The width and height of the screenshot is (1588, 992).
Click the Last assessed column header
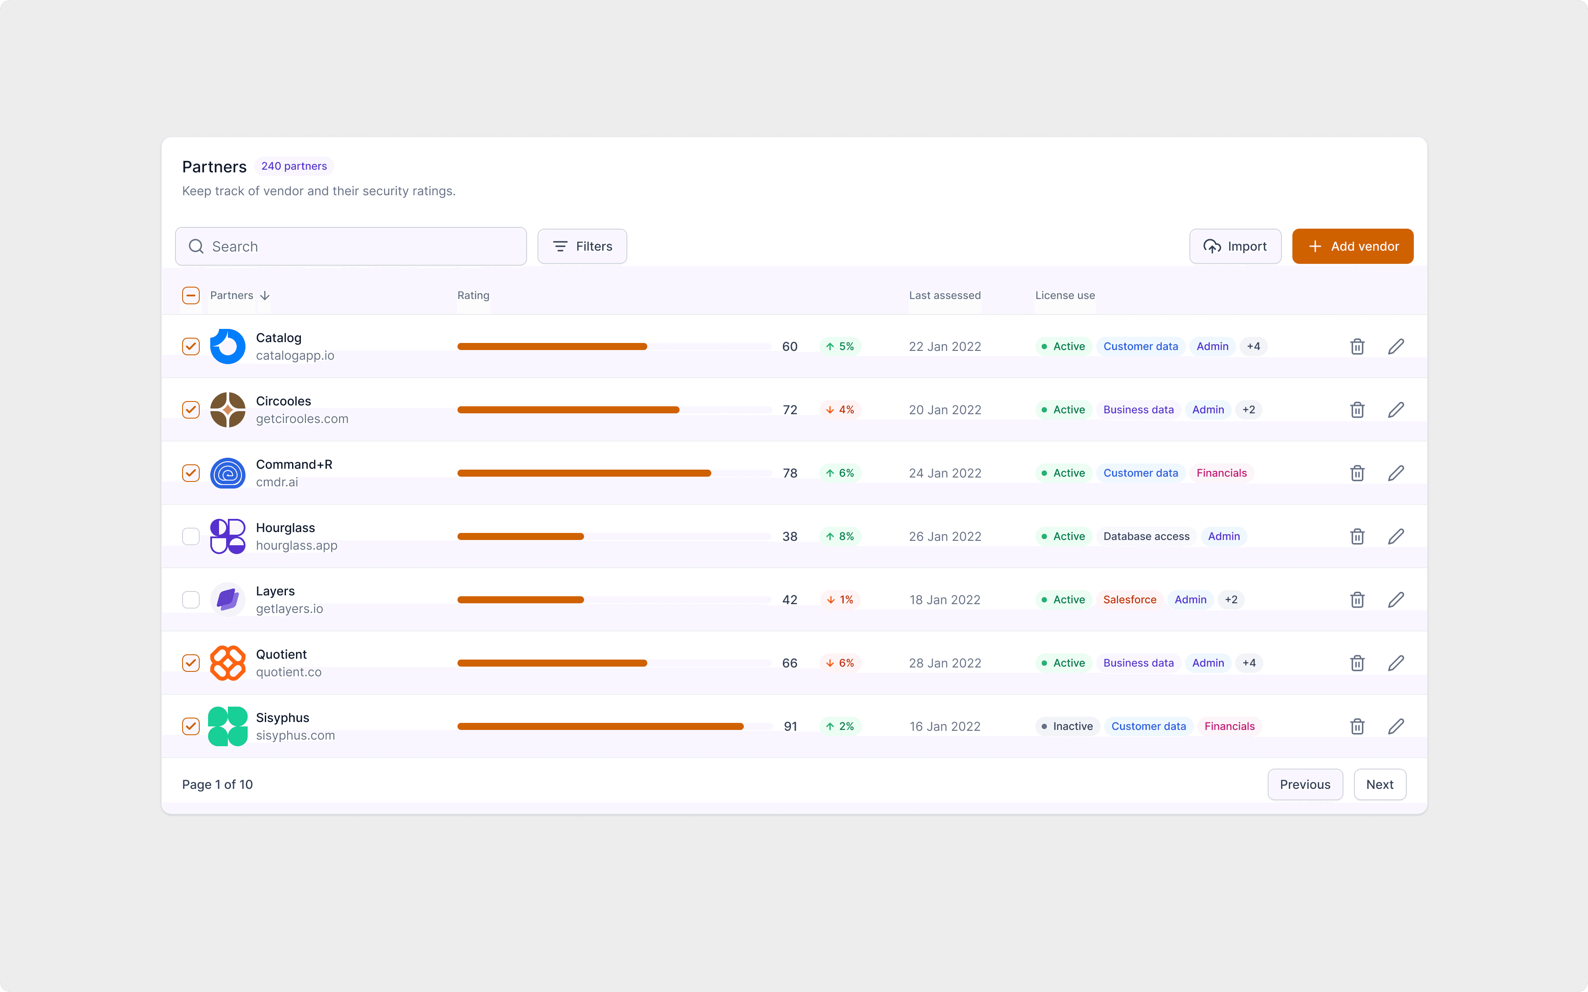(944, 295)
